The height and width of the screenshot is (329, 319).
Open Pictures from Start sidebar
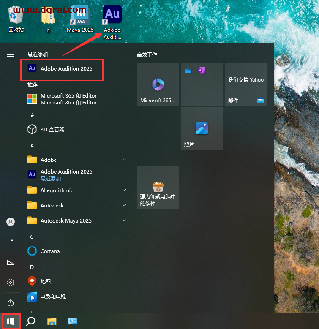[x=11, y=262]
